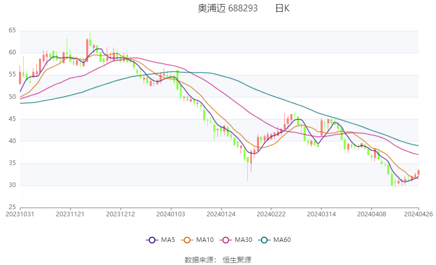Toggle the MA60 legend marker
The height and width of the screenshot is (265, 436).
[265, 240]
